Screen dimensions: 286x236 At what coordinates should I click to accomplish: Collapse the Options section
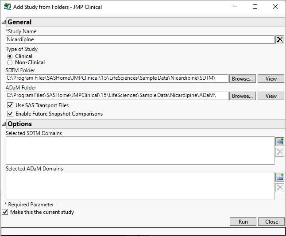point(4,124)
